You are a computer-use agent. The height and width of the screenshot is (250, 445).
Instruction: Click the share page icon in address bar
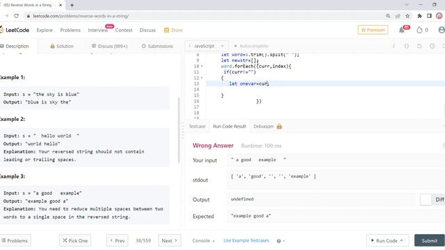[398, 16]
